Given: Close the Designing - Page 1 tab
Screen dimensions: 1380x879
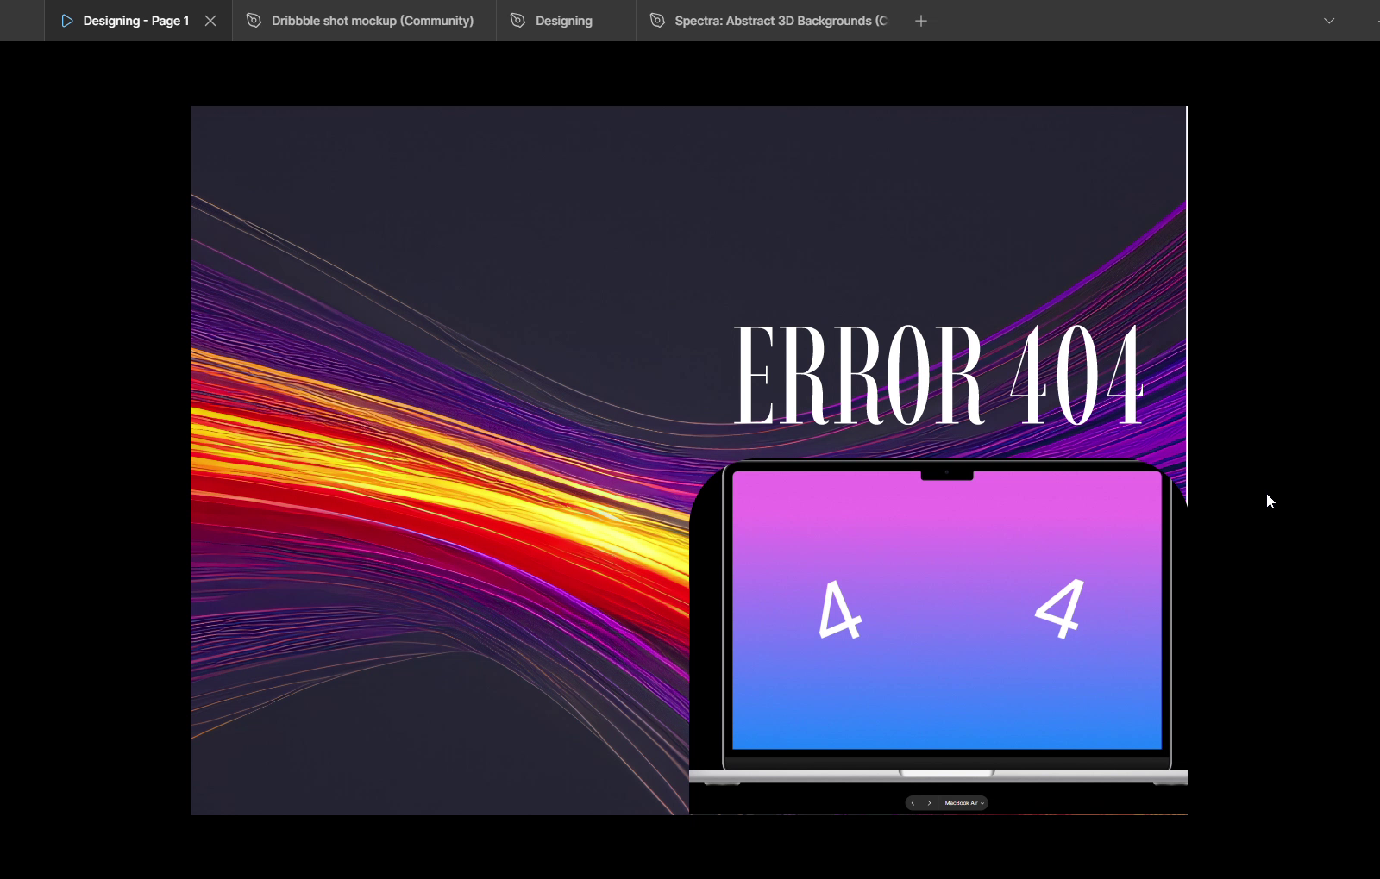Looking at the screenshot, I should [x=210, y=21].
